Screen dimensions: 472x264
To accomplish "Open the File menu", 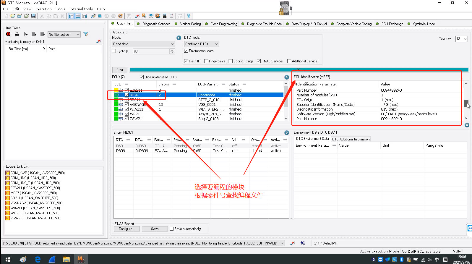I will (6, 9).
